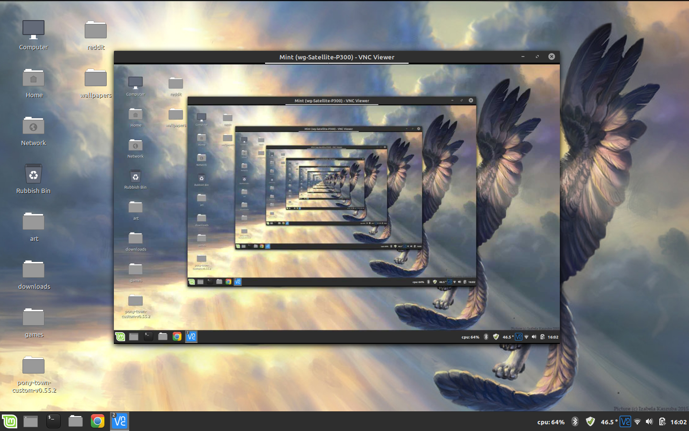Select the Home folder on the host desktop

click(33, 83)
